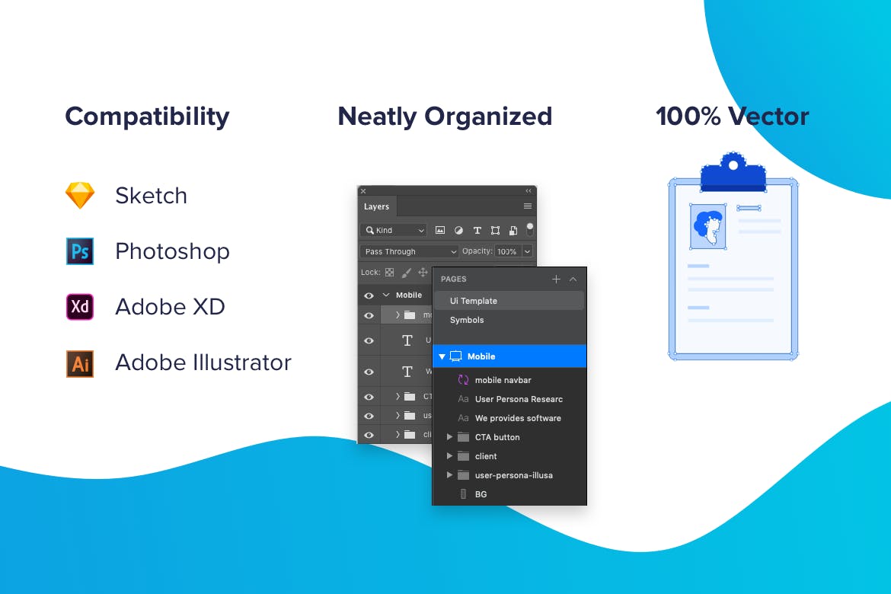Screen dimensions: 891x594
Task: Click the lock transparent pixels icon
Action: pos(389,273)
